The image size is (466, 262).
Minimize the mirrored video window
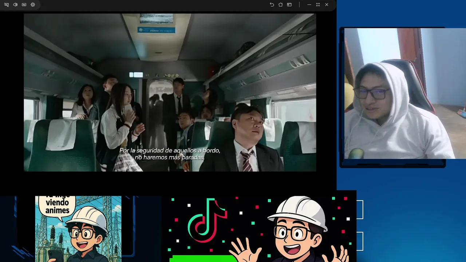[x=309, y=5]
